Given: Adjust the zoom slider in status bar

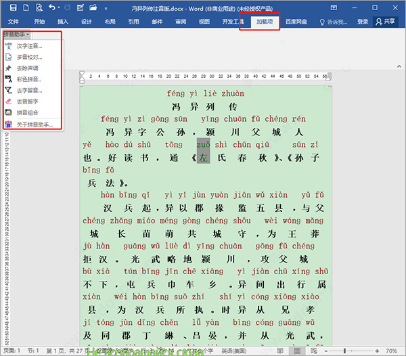Looking at the screenshot, I should click(345, 351).
